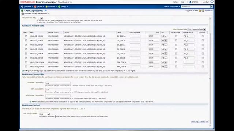Click the alpddbs002 host link
This screenshot has width=234, height=131.
208,11
